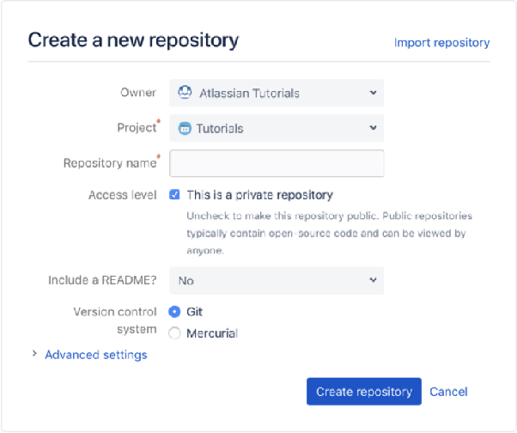
Task: Click the "Create a new repository" heading
Action: pos(133,40)
